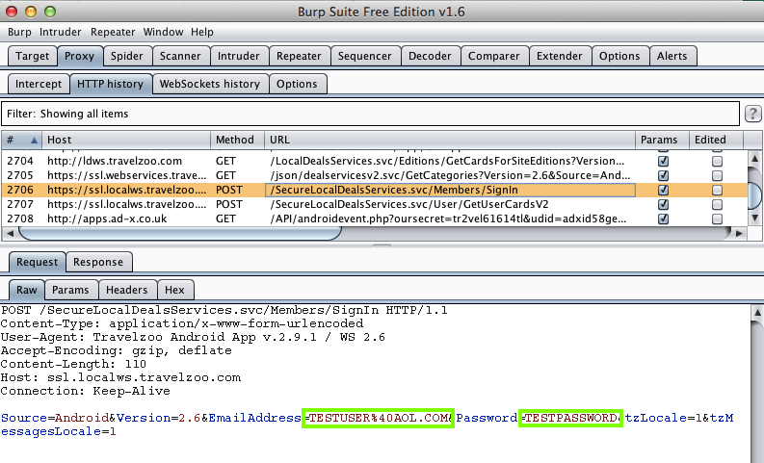The image size is (764, 463).
Task: Switch to the Spider tab
Action: tap(126, 56)
